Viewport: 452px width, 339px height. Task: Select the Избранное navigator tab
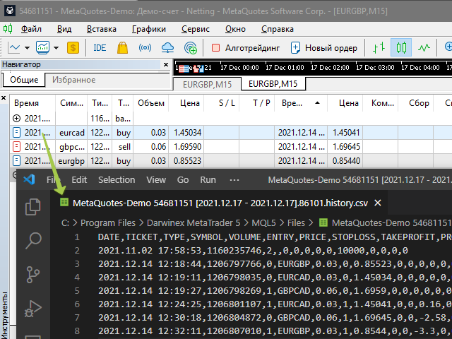point(73,80)
